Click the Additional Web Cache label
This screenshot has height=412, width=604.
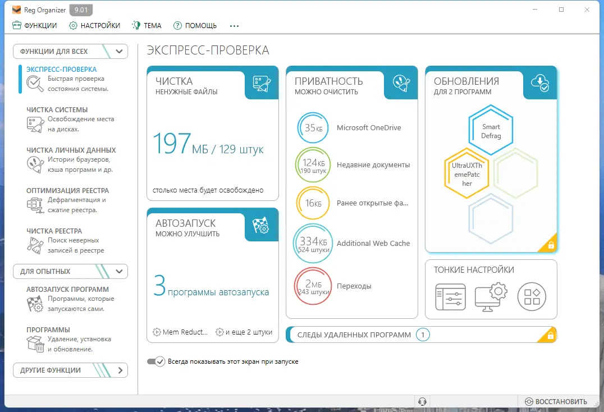coord(373,244)
